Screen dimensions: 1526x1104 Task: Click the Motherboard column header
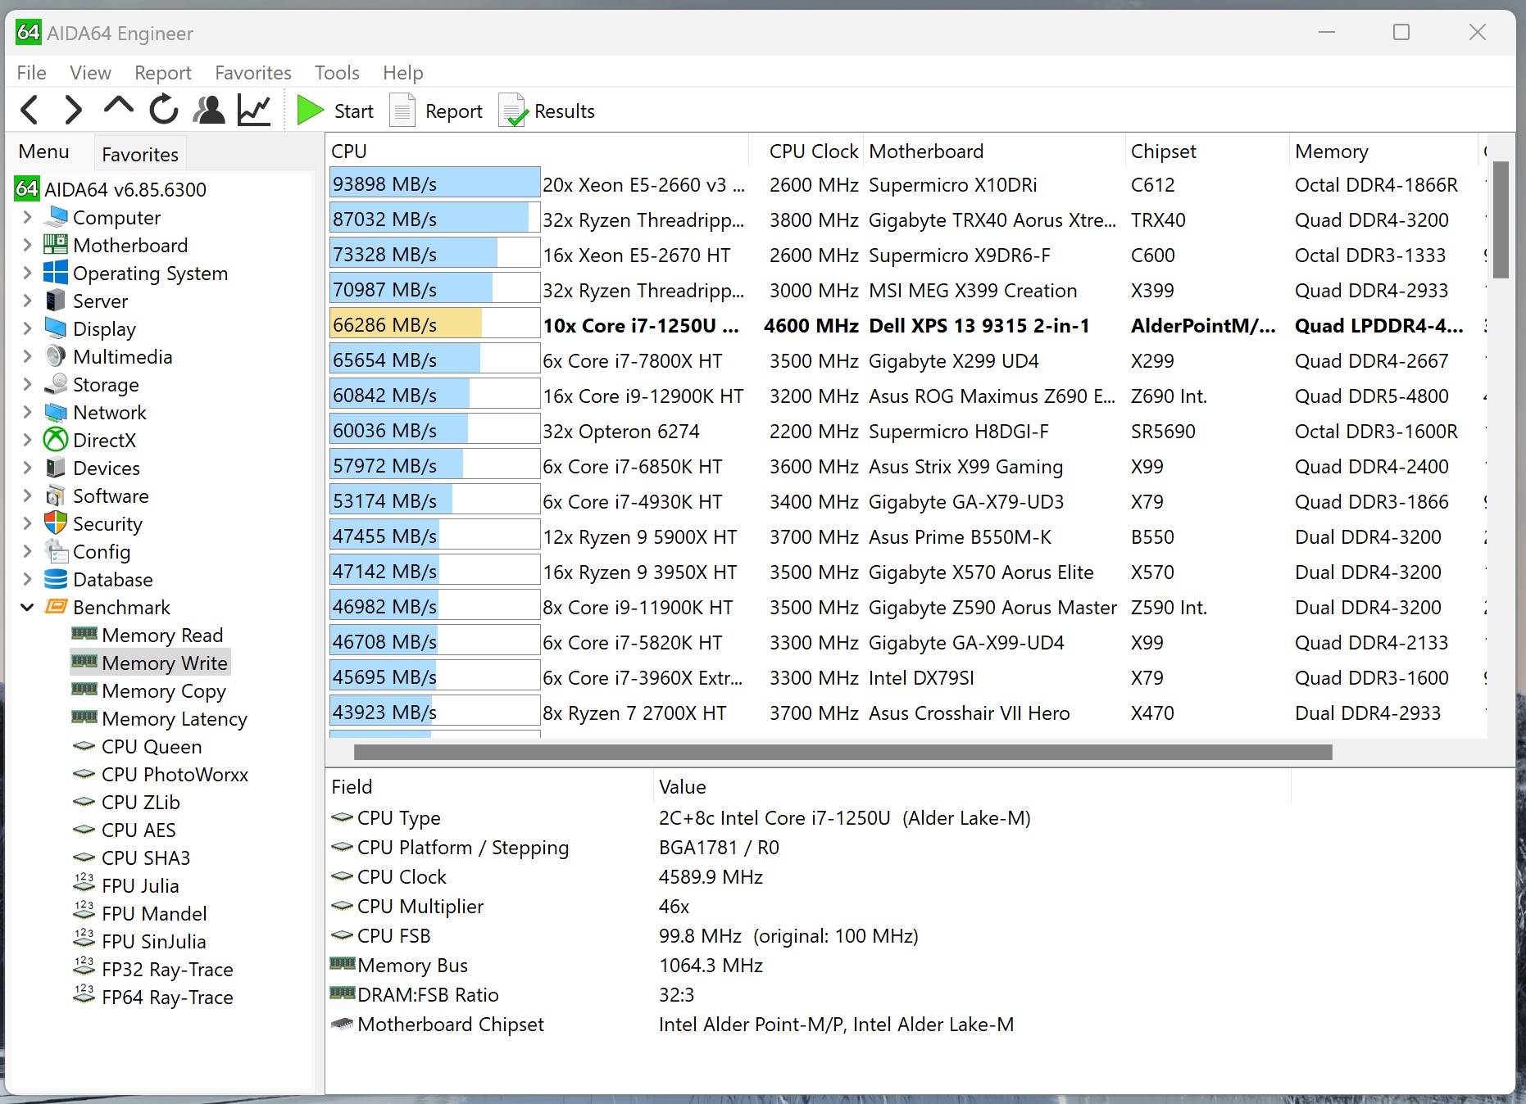995,152
